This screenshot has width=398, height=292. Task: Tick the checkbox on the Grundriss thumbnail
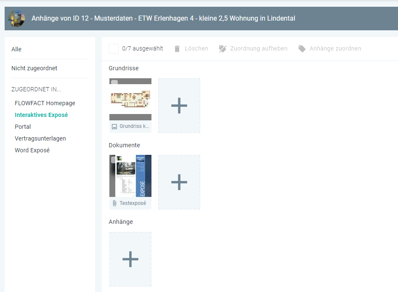click(114, 83)
